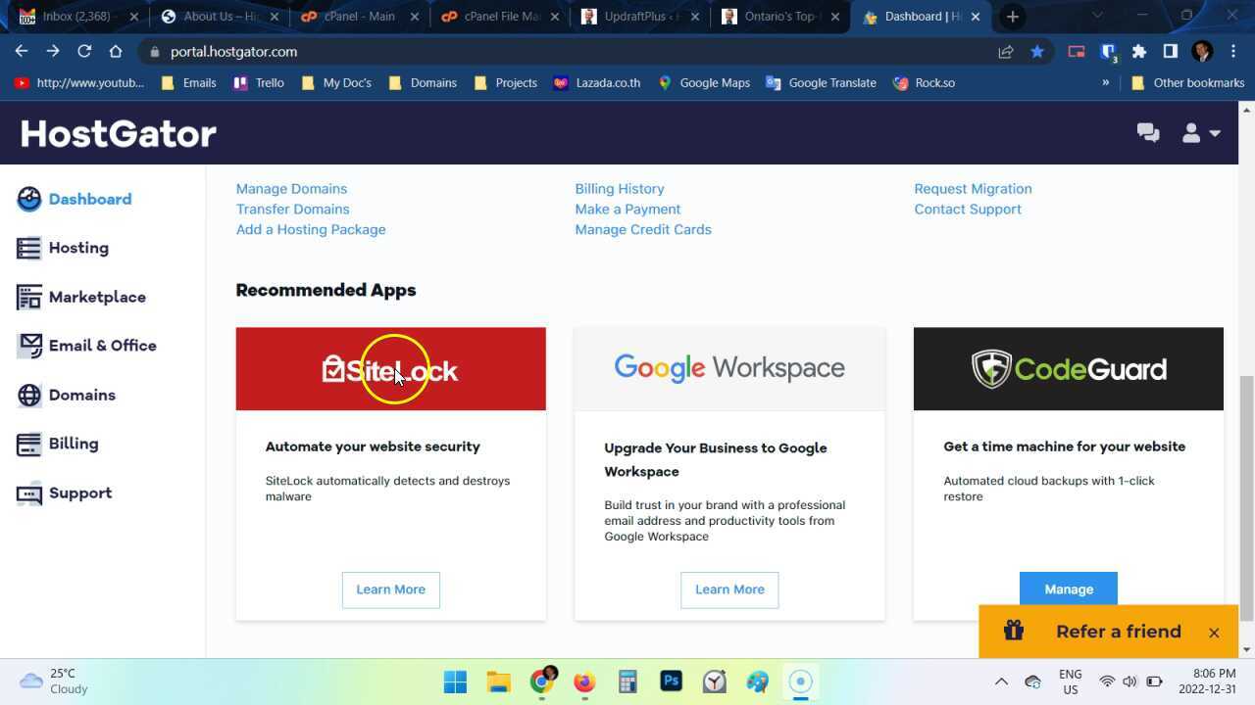Open Billing History link
The height and width of the screenshot is (705, 1255).
[x=620, y=189]
